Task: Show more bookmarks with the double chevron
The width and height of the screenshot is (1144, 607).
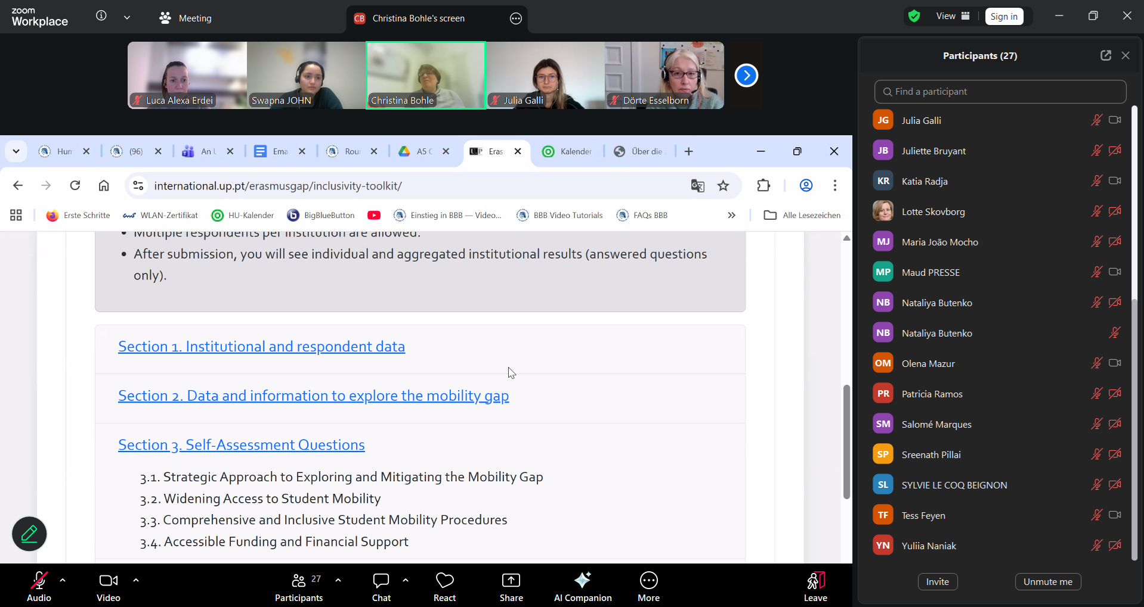Action: point(732,215)
